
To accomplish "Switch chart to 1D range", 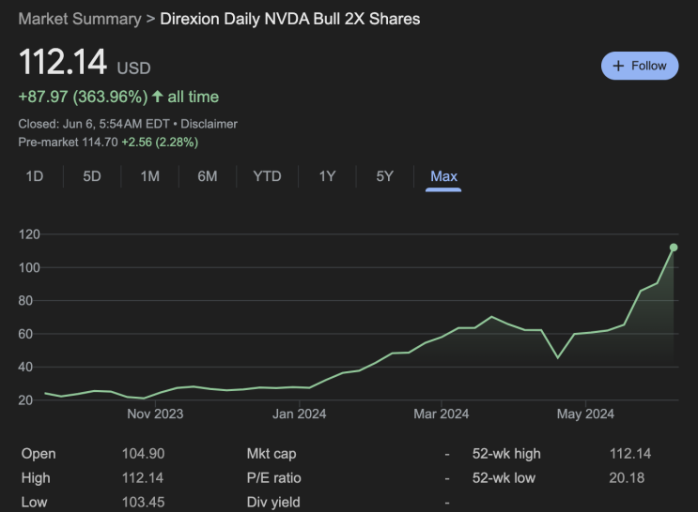I will click(x=34, y=176).
